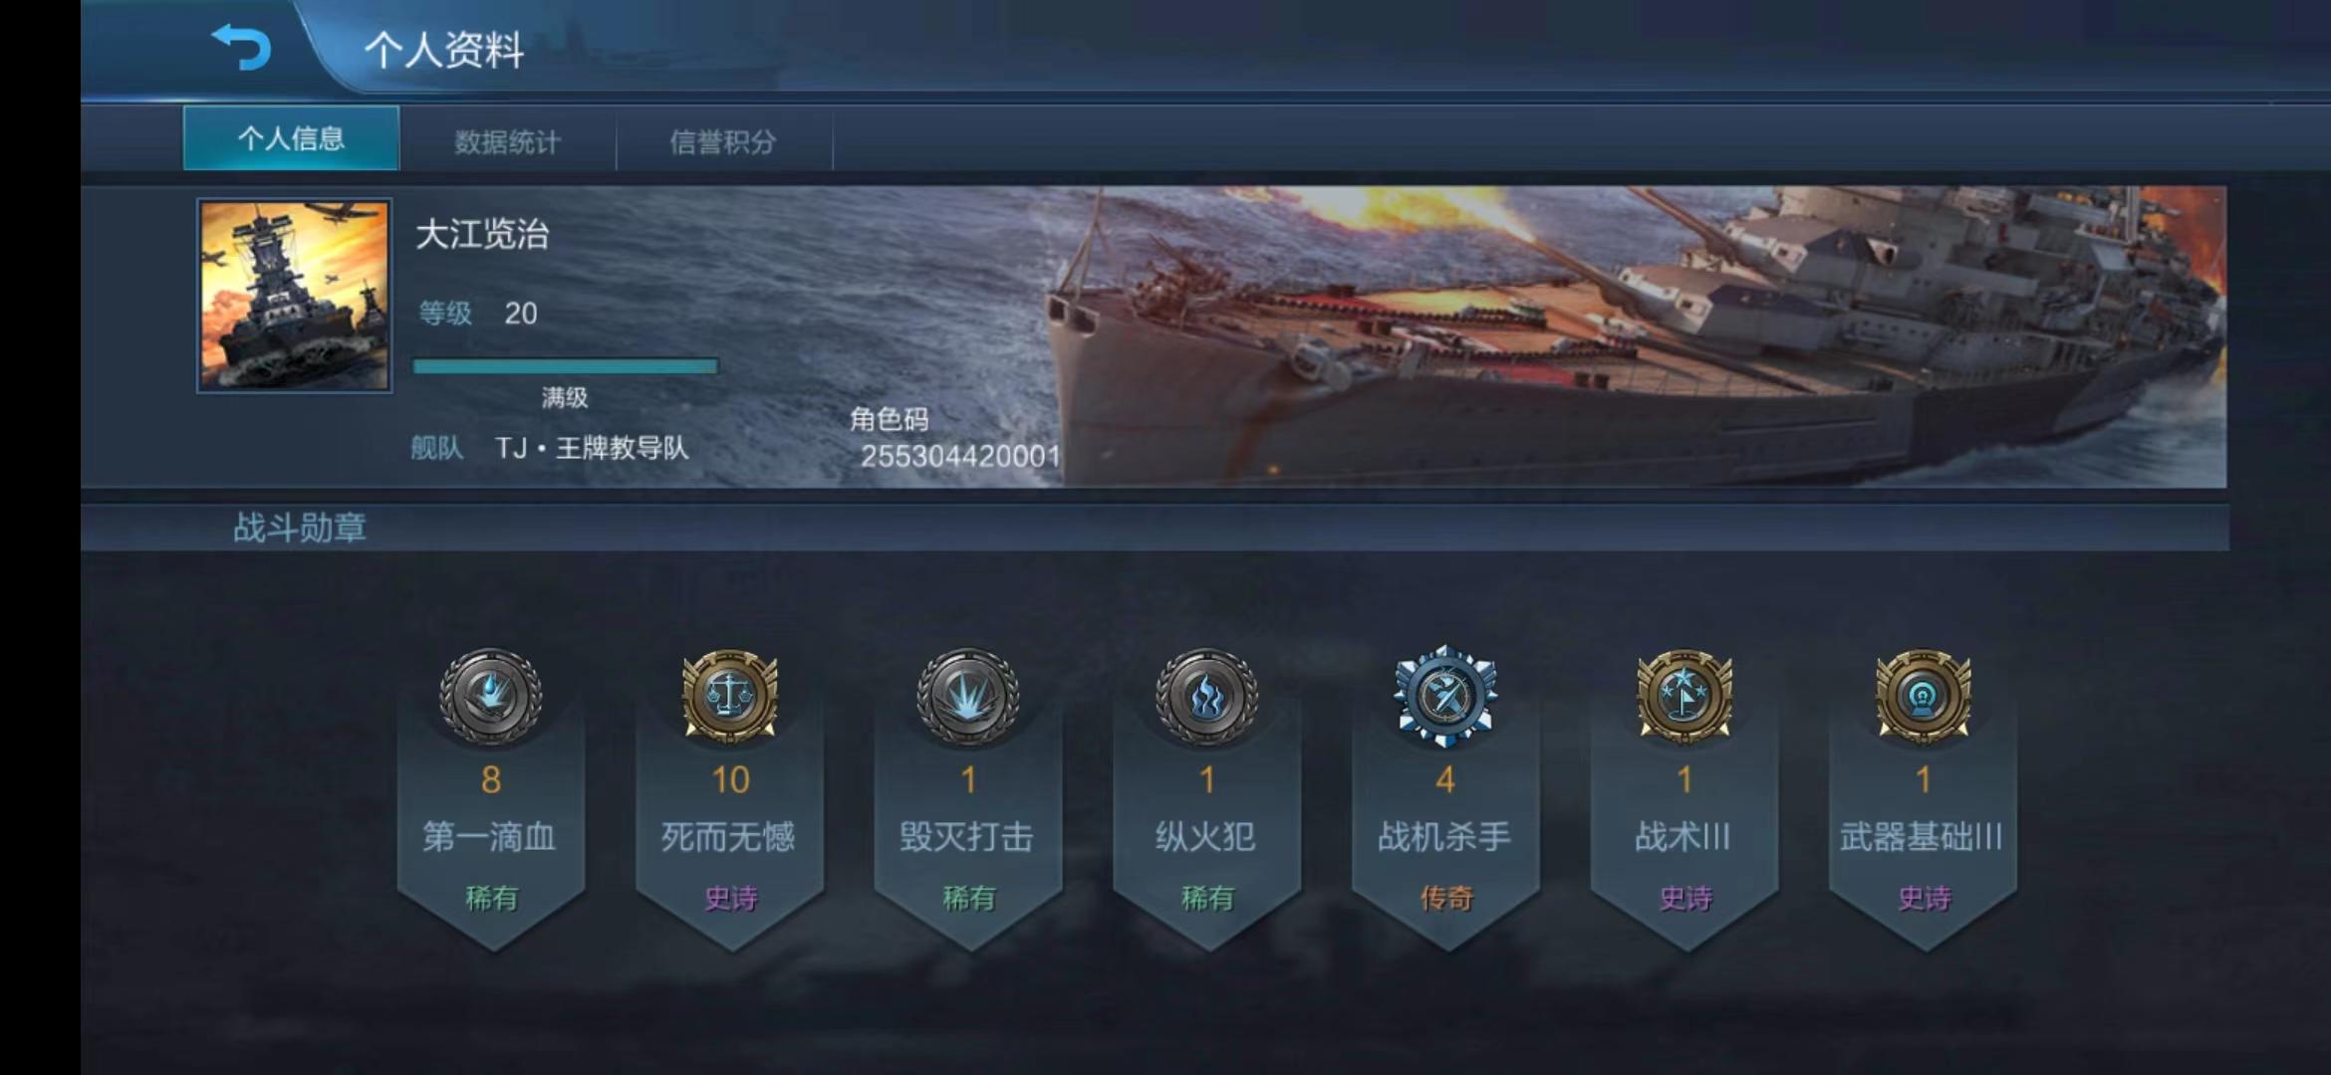Screen dimensions: 2331x1075
Task: Tap the battleship player avatar
Action: click(294, 296)
